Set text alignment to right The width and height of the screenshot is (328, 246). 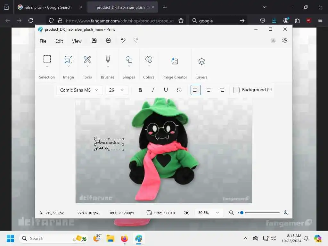[221, 90]
